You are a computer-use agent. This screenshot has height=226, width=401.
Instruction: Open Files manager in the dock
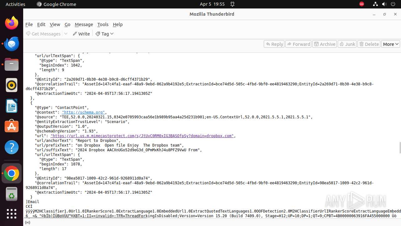(x=12, y=65)
